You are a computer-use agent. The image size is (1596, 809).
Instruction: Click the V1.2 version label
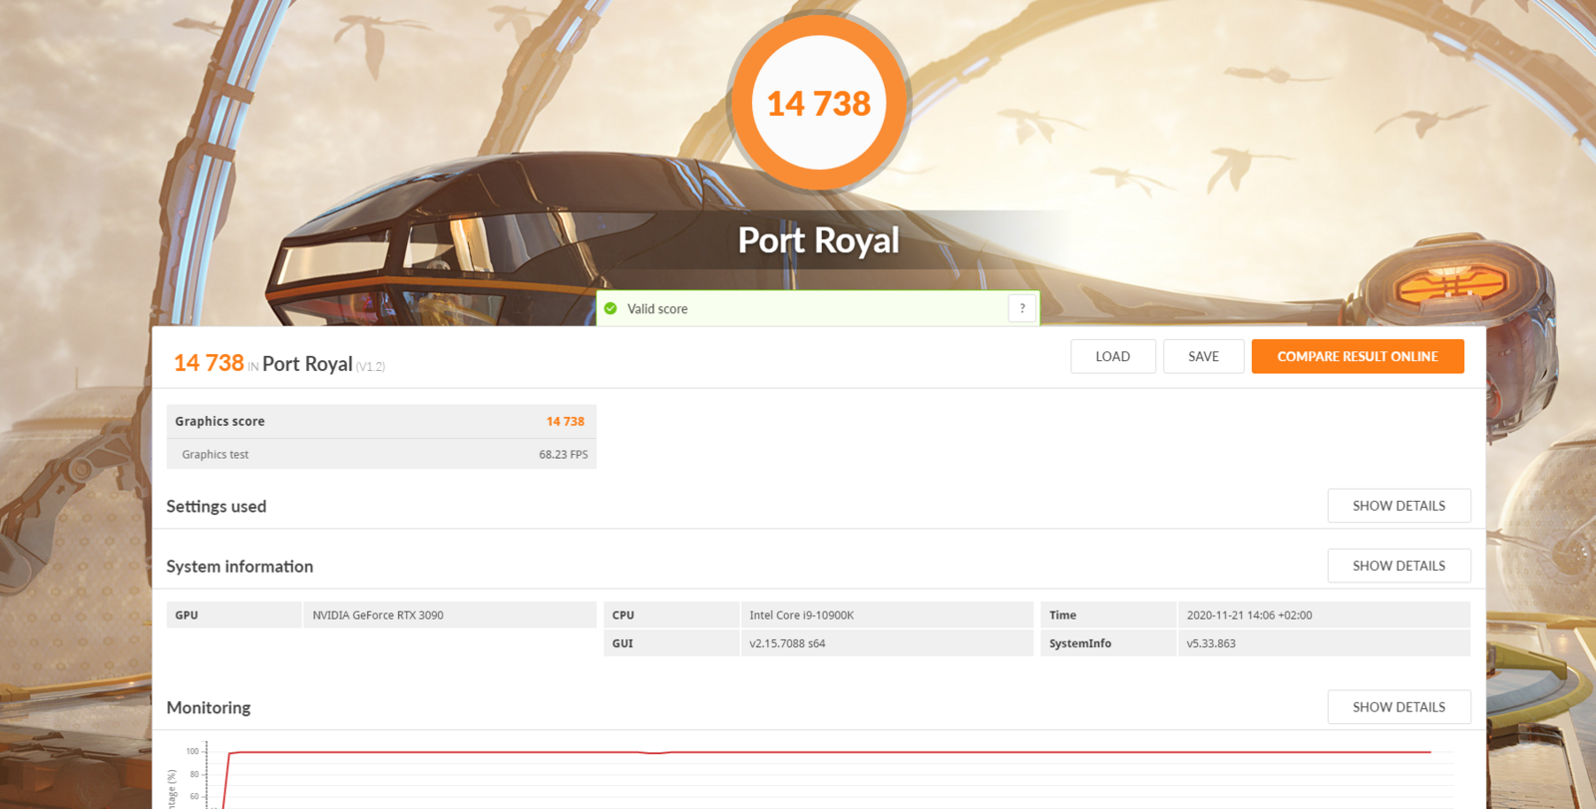coord(370,367)
